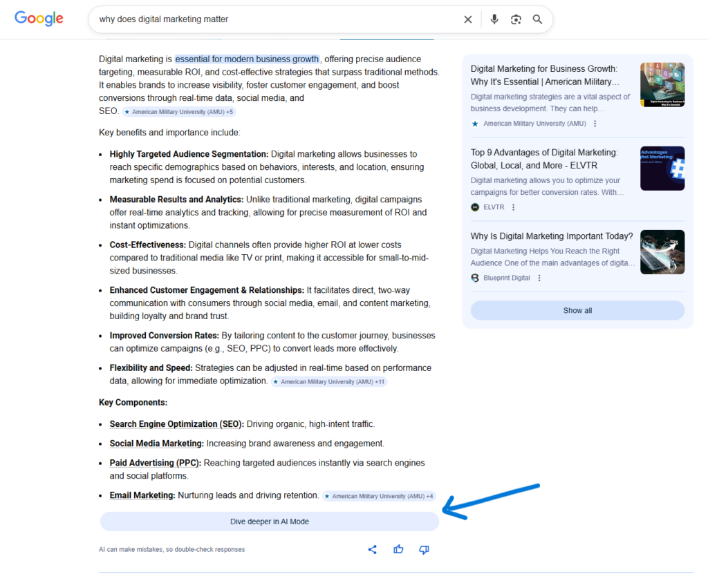Expand the AMU +11 citation chip
The height and width of the screenshot is (583, 708).
[328, 381]
